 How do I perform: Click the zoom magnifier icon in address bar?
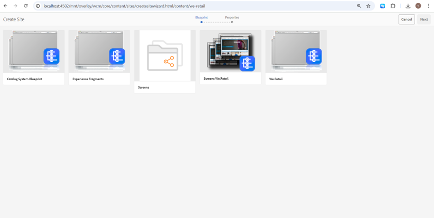(359, 6)
